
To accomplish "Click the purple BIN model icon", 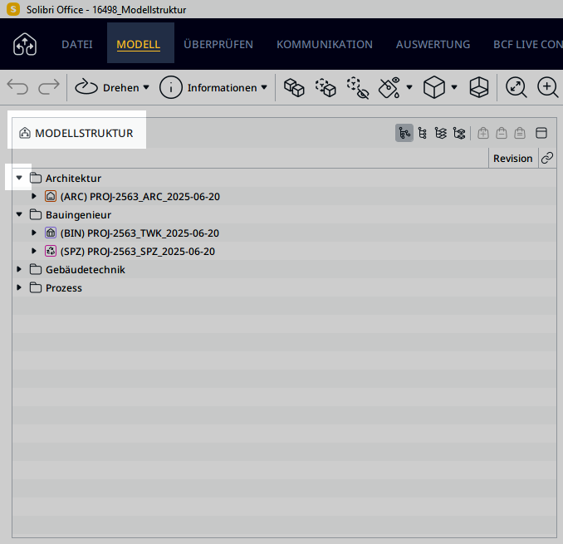I will tap(51, 233).
